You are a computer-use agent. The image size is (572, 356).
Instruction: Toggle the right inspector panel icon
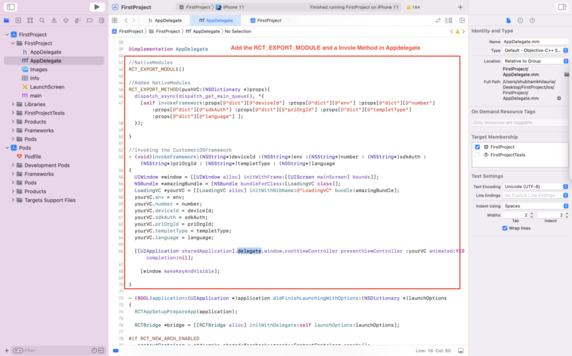click(x=562, y=7)
